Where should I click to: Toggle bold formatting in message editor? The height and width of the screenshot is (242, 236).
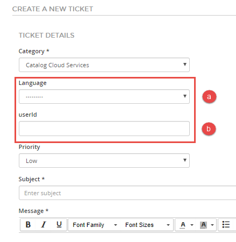coord(28,225)
